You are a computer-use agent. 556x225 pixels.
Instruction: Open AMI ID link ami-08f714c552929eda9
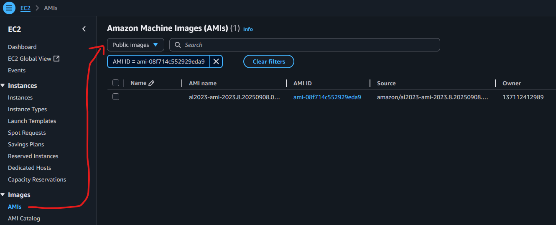[327, 97]
